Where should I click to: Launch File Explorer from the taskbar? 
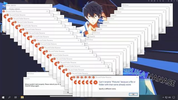(22, 97)
